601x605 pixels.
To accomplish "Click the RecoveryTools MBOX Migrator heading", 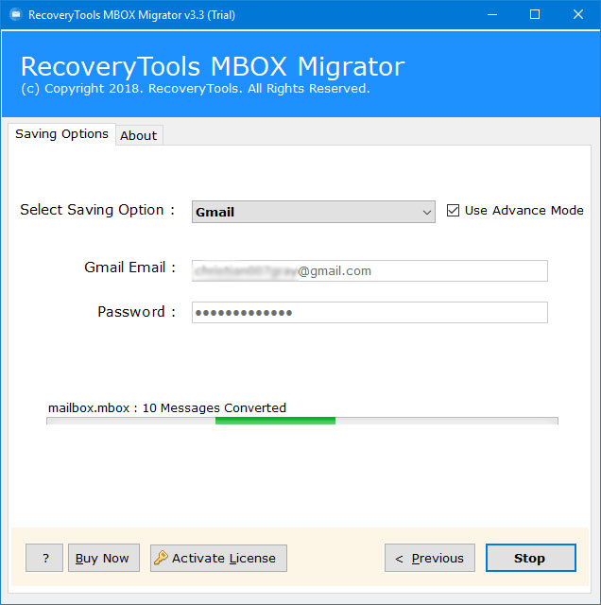I will coord(213,67).
